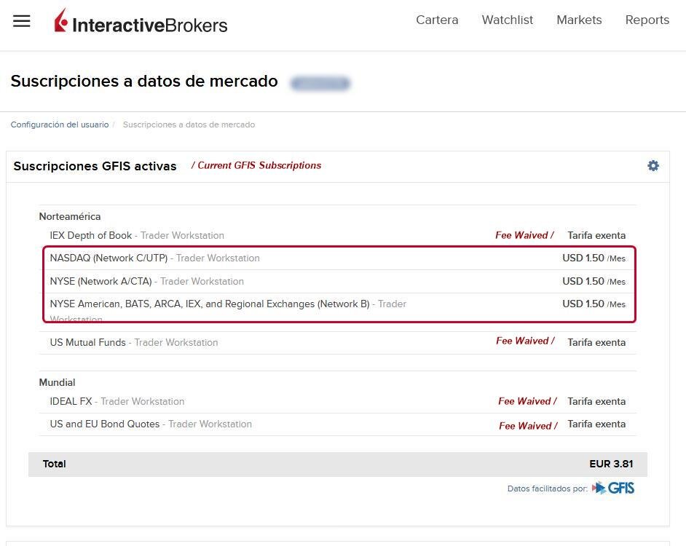This screenshot has width=686, height=546.
Task: Select the NYSE (Network A/CTA) subscription
Action: click(338, 281)
